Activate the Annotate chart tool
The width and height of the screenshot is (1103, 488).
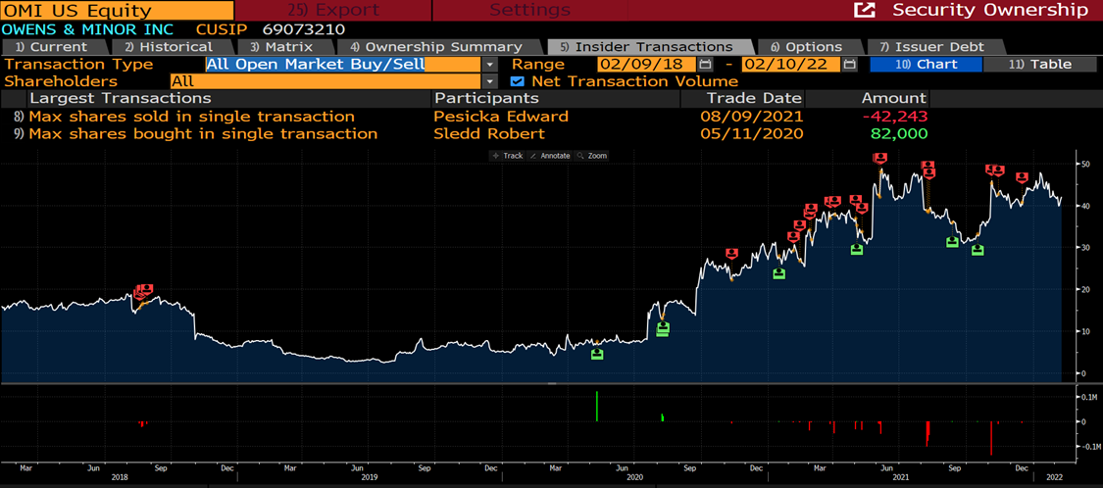tap(549, 156)
